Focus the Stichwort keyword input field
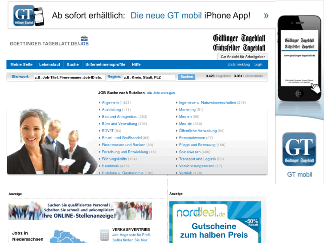This screenshot has height=243, width=324. [x=70, y=77]
